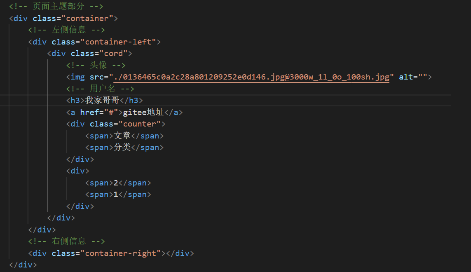Click the closing h3 tag

point(131,101)
